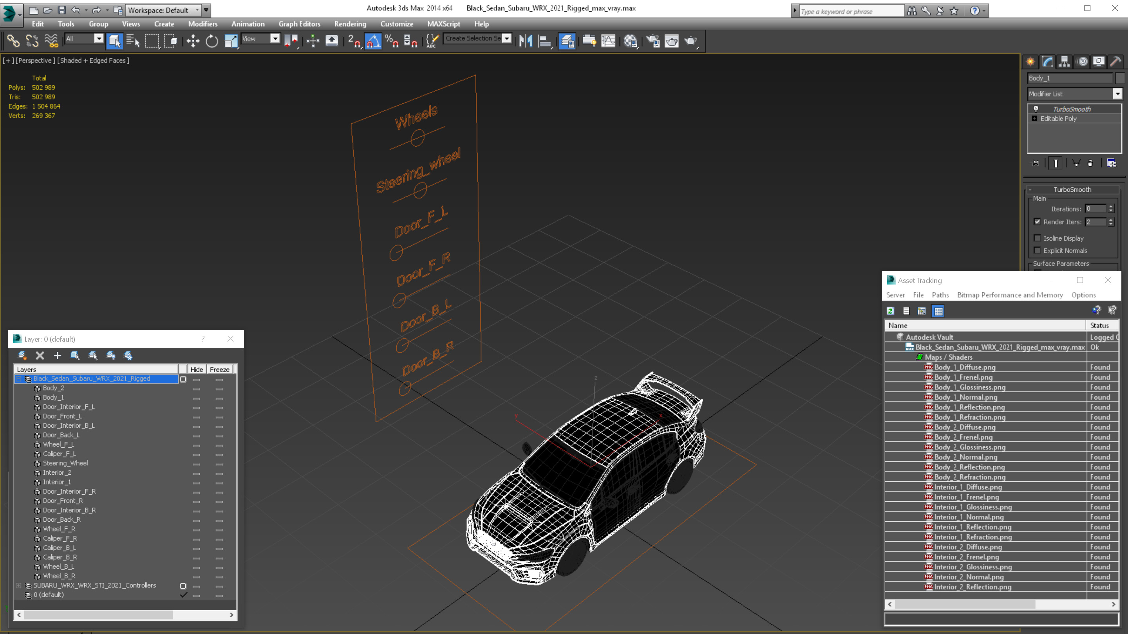Select the Select and Uniform Scale tool
Screen dimensions: 1128x634
coord(231,41)
